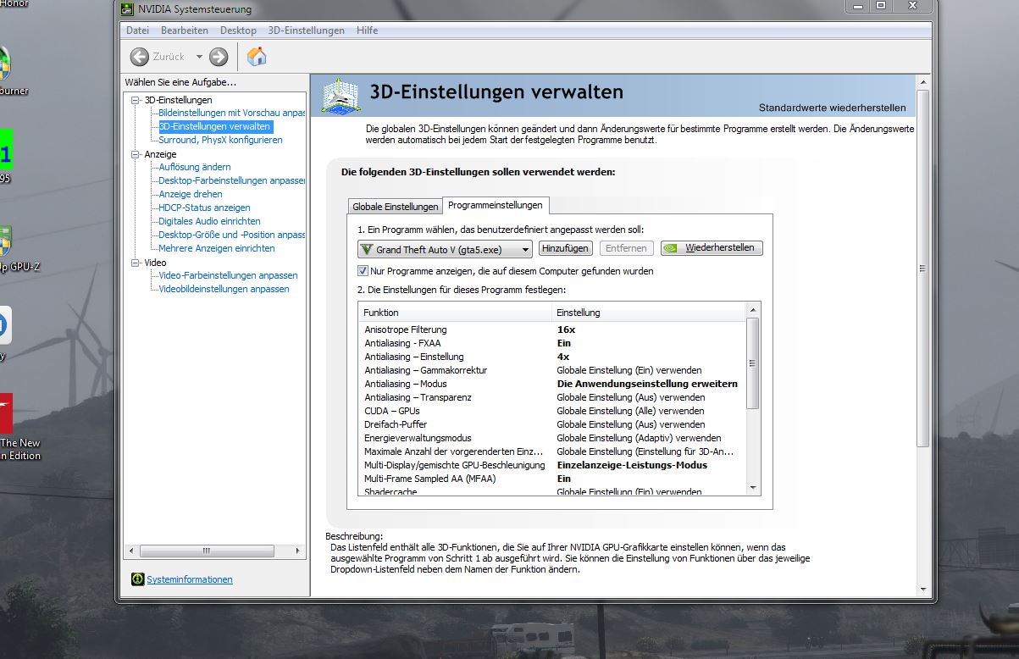The image size is (1019, 659).
Task: Select Maximale Anzahl der vorgerenderten row
Action: tap(551, 451)
